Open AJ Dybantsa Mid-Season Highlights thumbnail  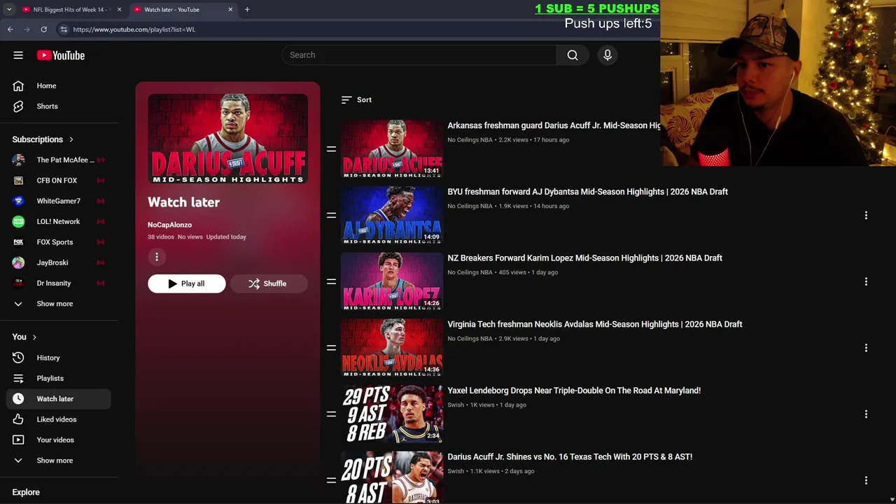pyautogui.click(x=392, y=215)
